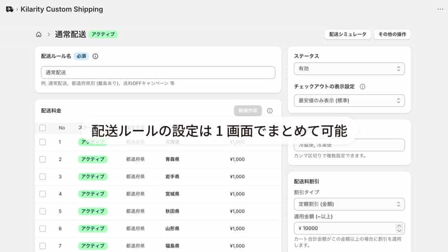Check the row 1 checkbox
This screenshot has height=252, width=448.
(x=43, y=142)
